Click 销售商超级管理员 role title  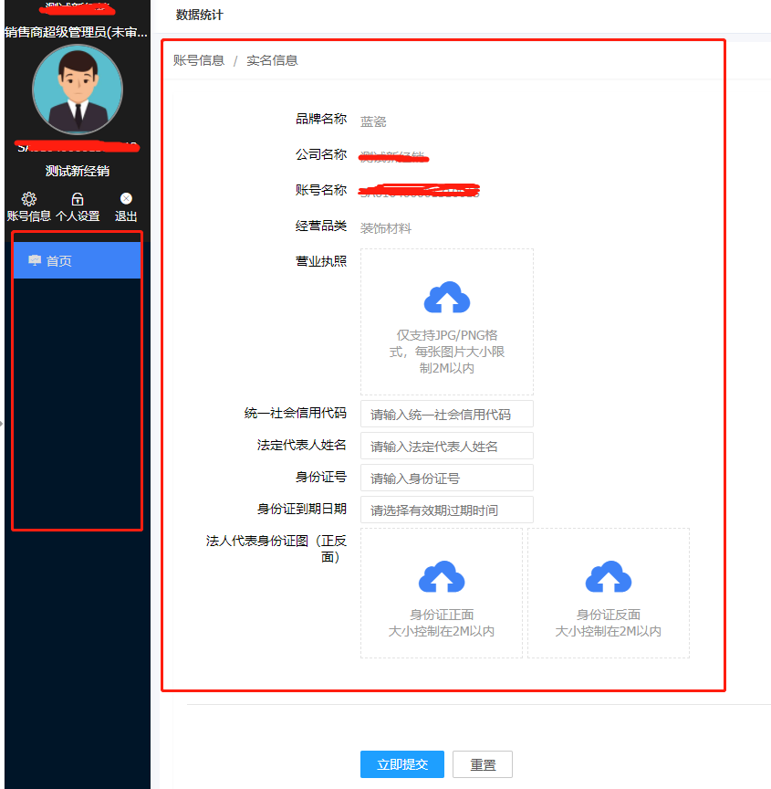pos(77,32)
